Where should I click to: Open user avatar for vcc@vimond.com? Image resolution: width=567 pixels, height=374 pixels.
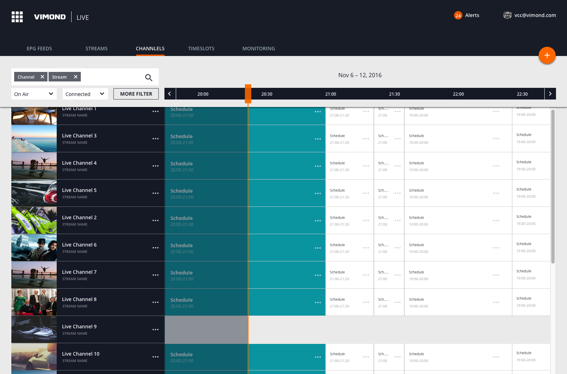point(507,15)
